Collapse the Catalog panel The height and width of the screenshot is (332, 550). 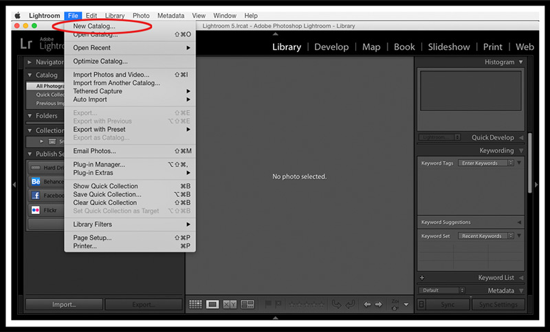30,75
